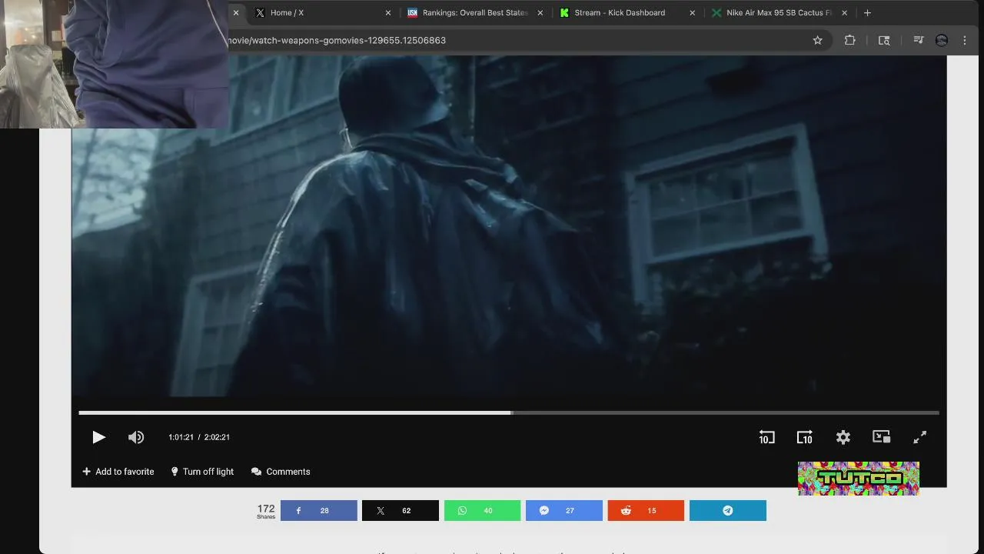
Task: Mute the video volume
Action: pyautogui.click(x=136, y=437)
